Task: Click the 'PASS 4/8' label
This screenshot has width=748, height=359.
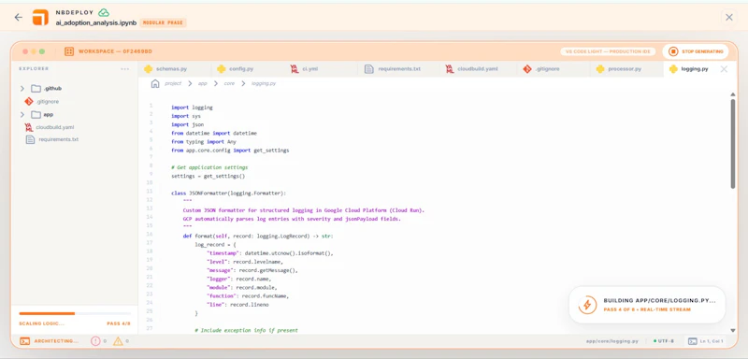Action: [x=119, y=323]
